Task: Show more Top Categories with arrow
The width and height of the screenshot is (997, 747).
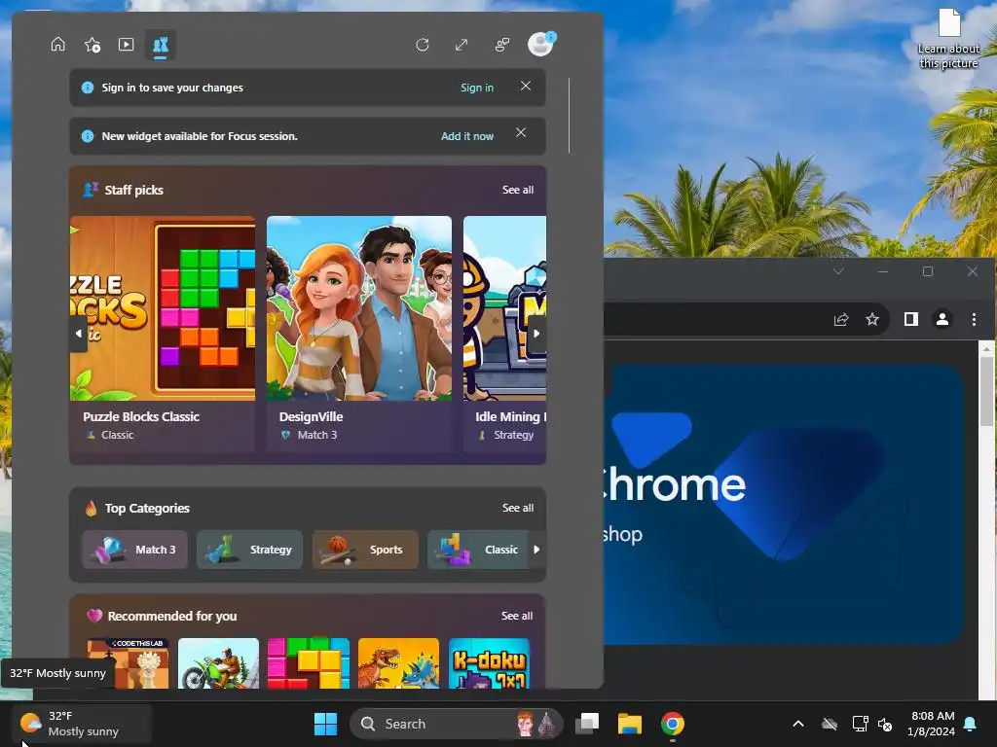Action: [x=536, y=550]
